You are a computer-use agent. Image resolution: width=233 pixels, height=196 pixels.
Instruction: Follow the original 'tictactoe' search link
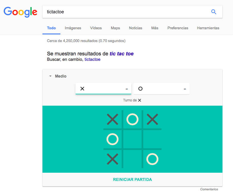point(92,59)
